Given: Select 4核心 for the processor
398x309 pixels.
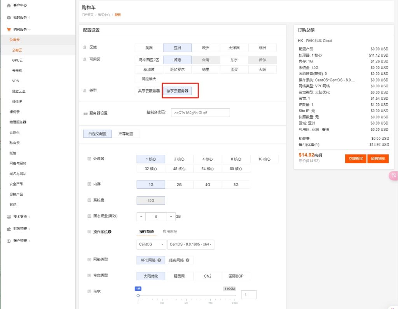Looking at the screenshot, I should click(x=208, y=159).
